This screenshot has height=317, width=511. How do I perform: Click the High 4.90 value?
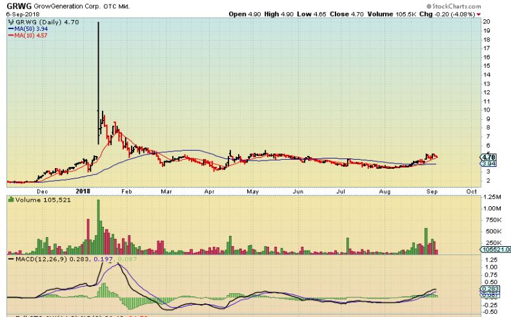(279, 14)
